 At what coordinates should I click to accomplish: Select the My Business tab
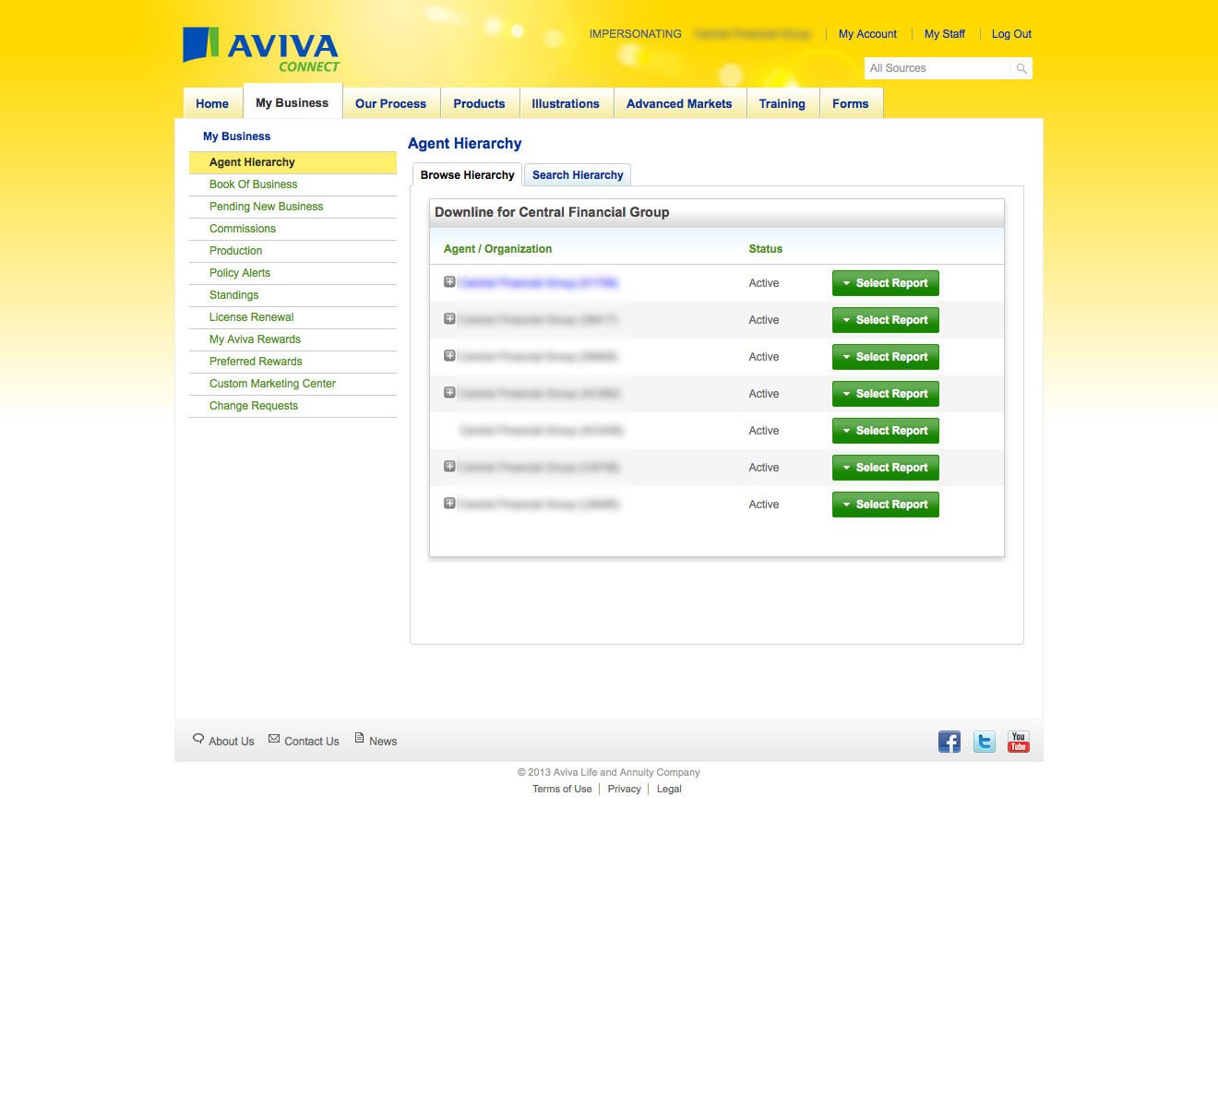point(293,102)
